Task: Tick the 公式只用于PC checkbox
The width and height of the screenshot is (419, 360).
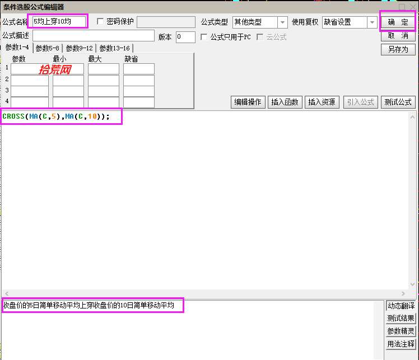Action: tap(204, 37)
